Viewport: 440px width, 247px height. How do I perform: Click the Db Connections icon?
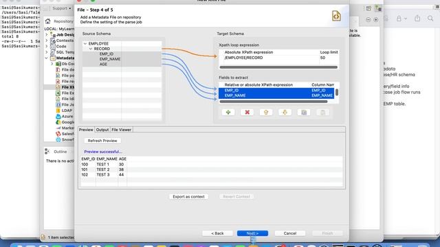58,64
